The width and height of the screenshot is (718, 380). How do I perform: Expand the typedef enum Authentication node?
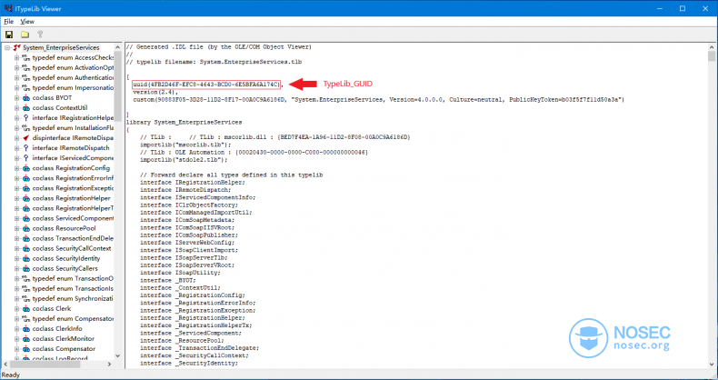(x=16, y=78)
